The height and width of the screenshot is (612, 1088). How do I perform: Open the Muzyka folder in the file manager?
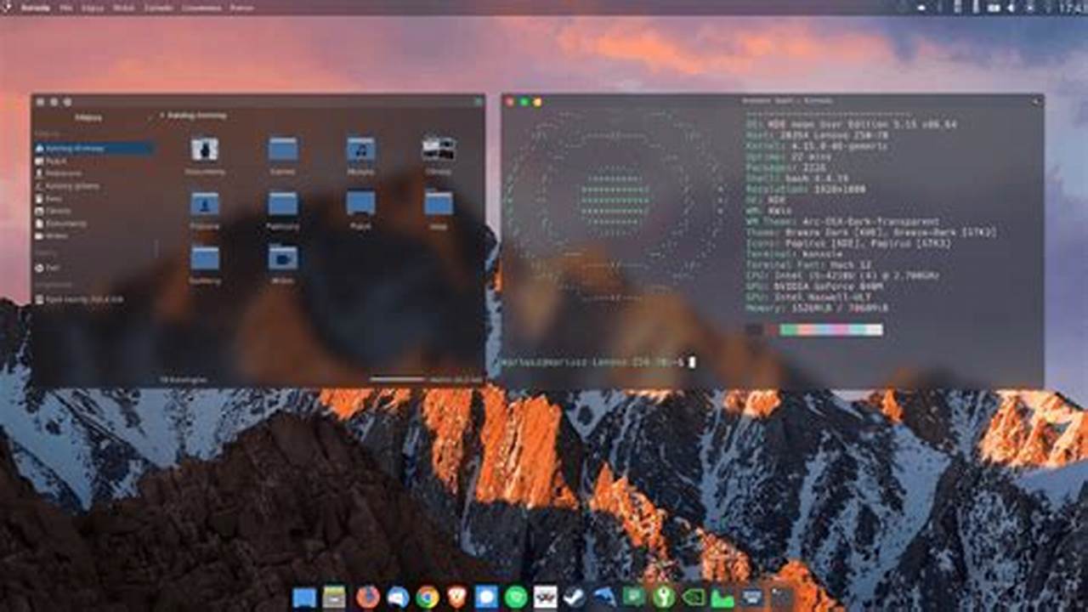360,153
